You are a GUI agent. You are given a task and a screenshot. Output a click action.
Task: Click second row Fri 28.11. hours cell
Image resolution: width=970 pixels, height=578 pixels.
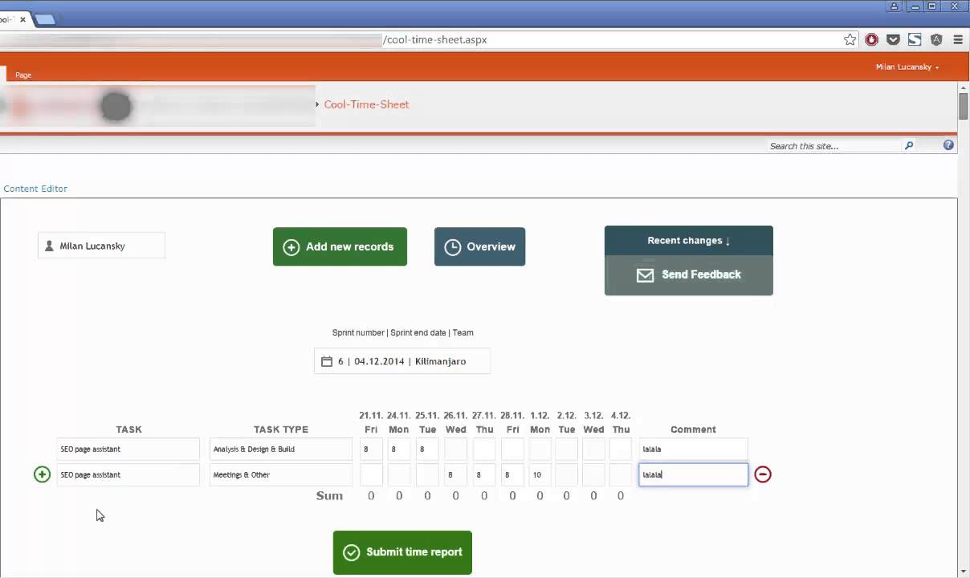[x=512, y=474]
